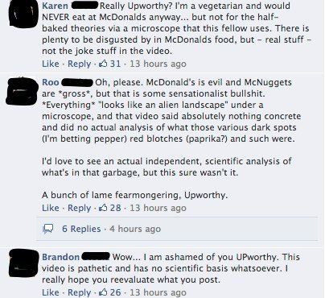Open Brandon's profile name link

click(x=61, y=257)
